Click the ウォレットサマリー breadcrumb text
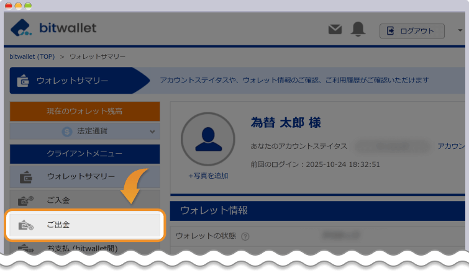 click(98, 56)
